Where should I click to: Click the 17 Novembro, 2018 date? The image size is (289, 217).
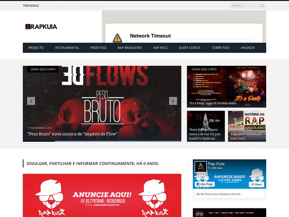click(x=39, y=128)
